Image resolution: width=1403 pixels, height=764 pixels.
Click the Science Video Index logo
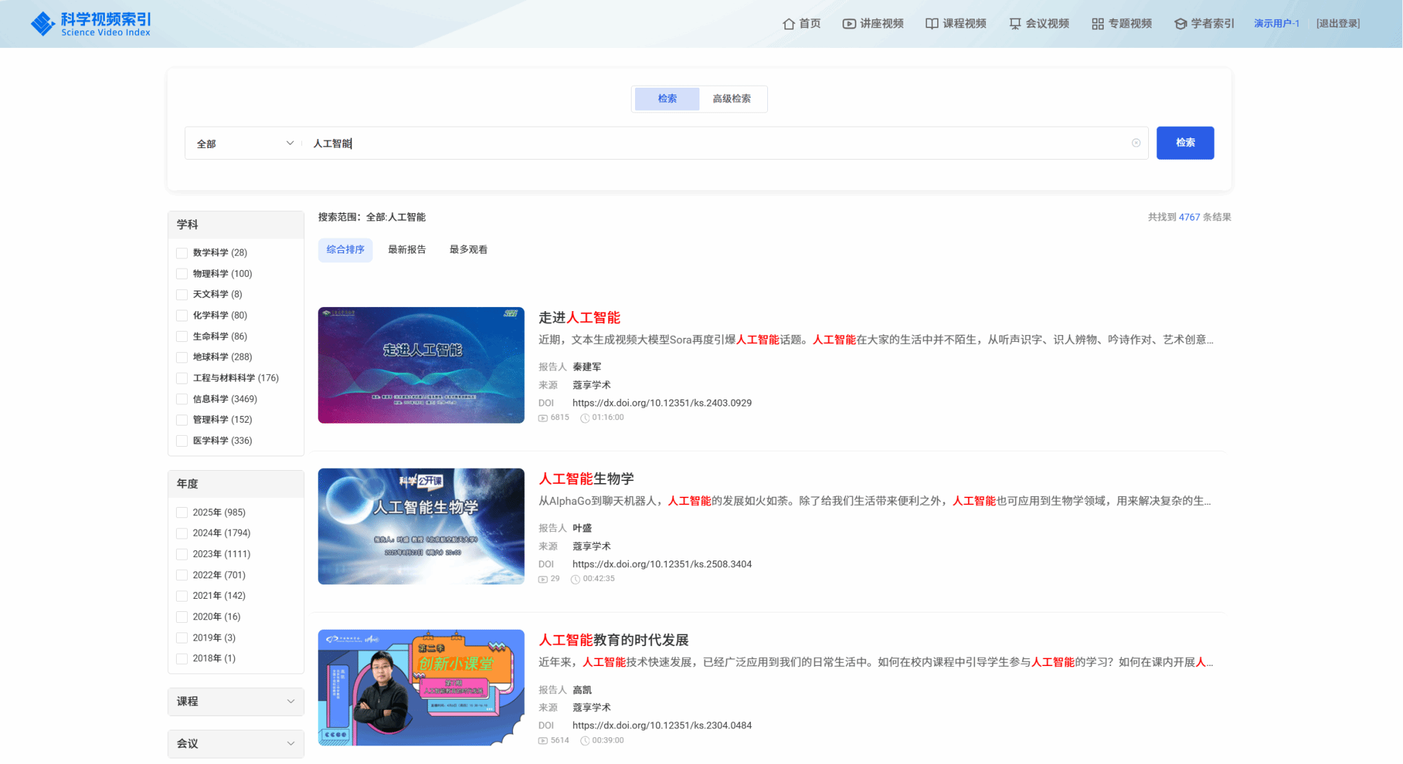point(91,23)
